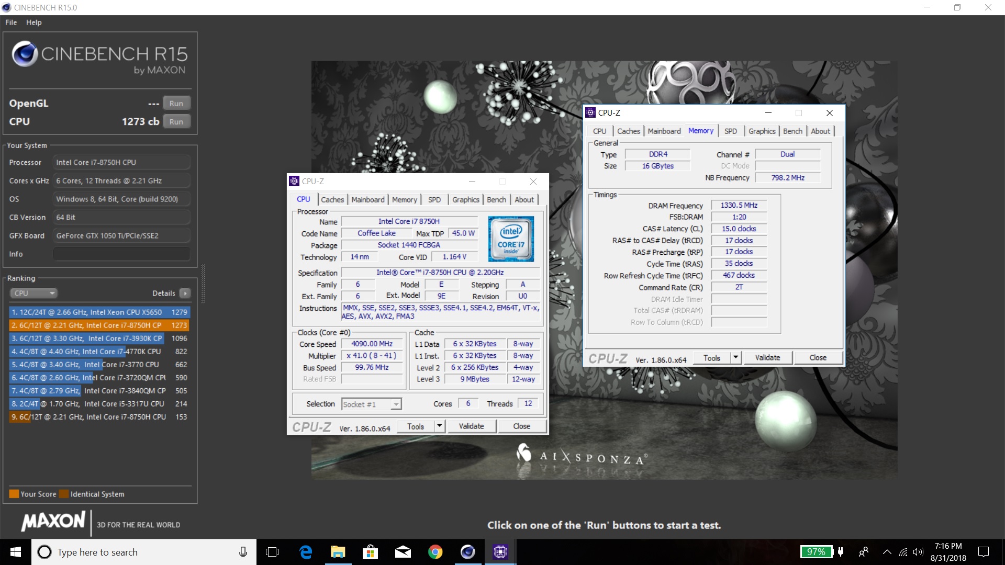This screenshot has height=565, width=1005.
Task: Open File Explorer from the taskbar
Action: tap(338, 552)
